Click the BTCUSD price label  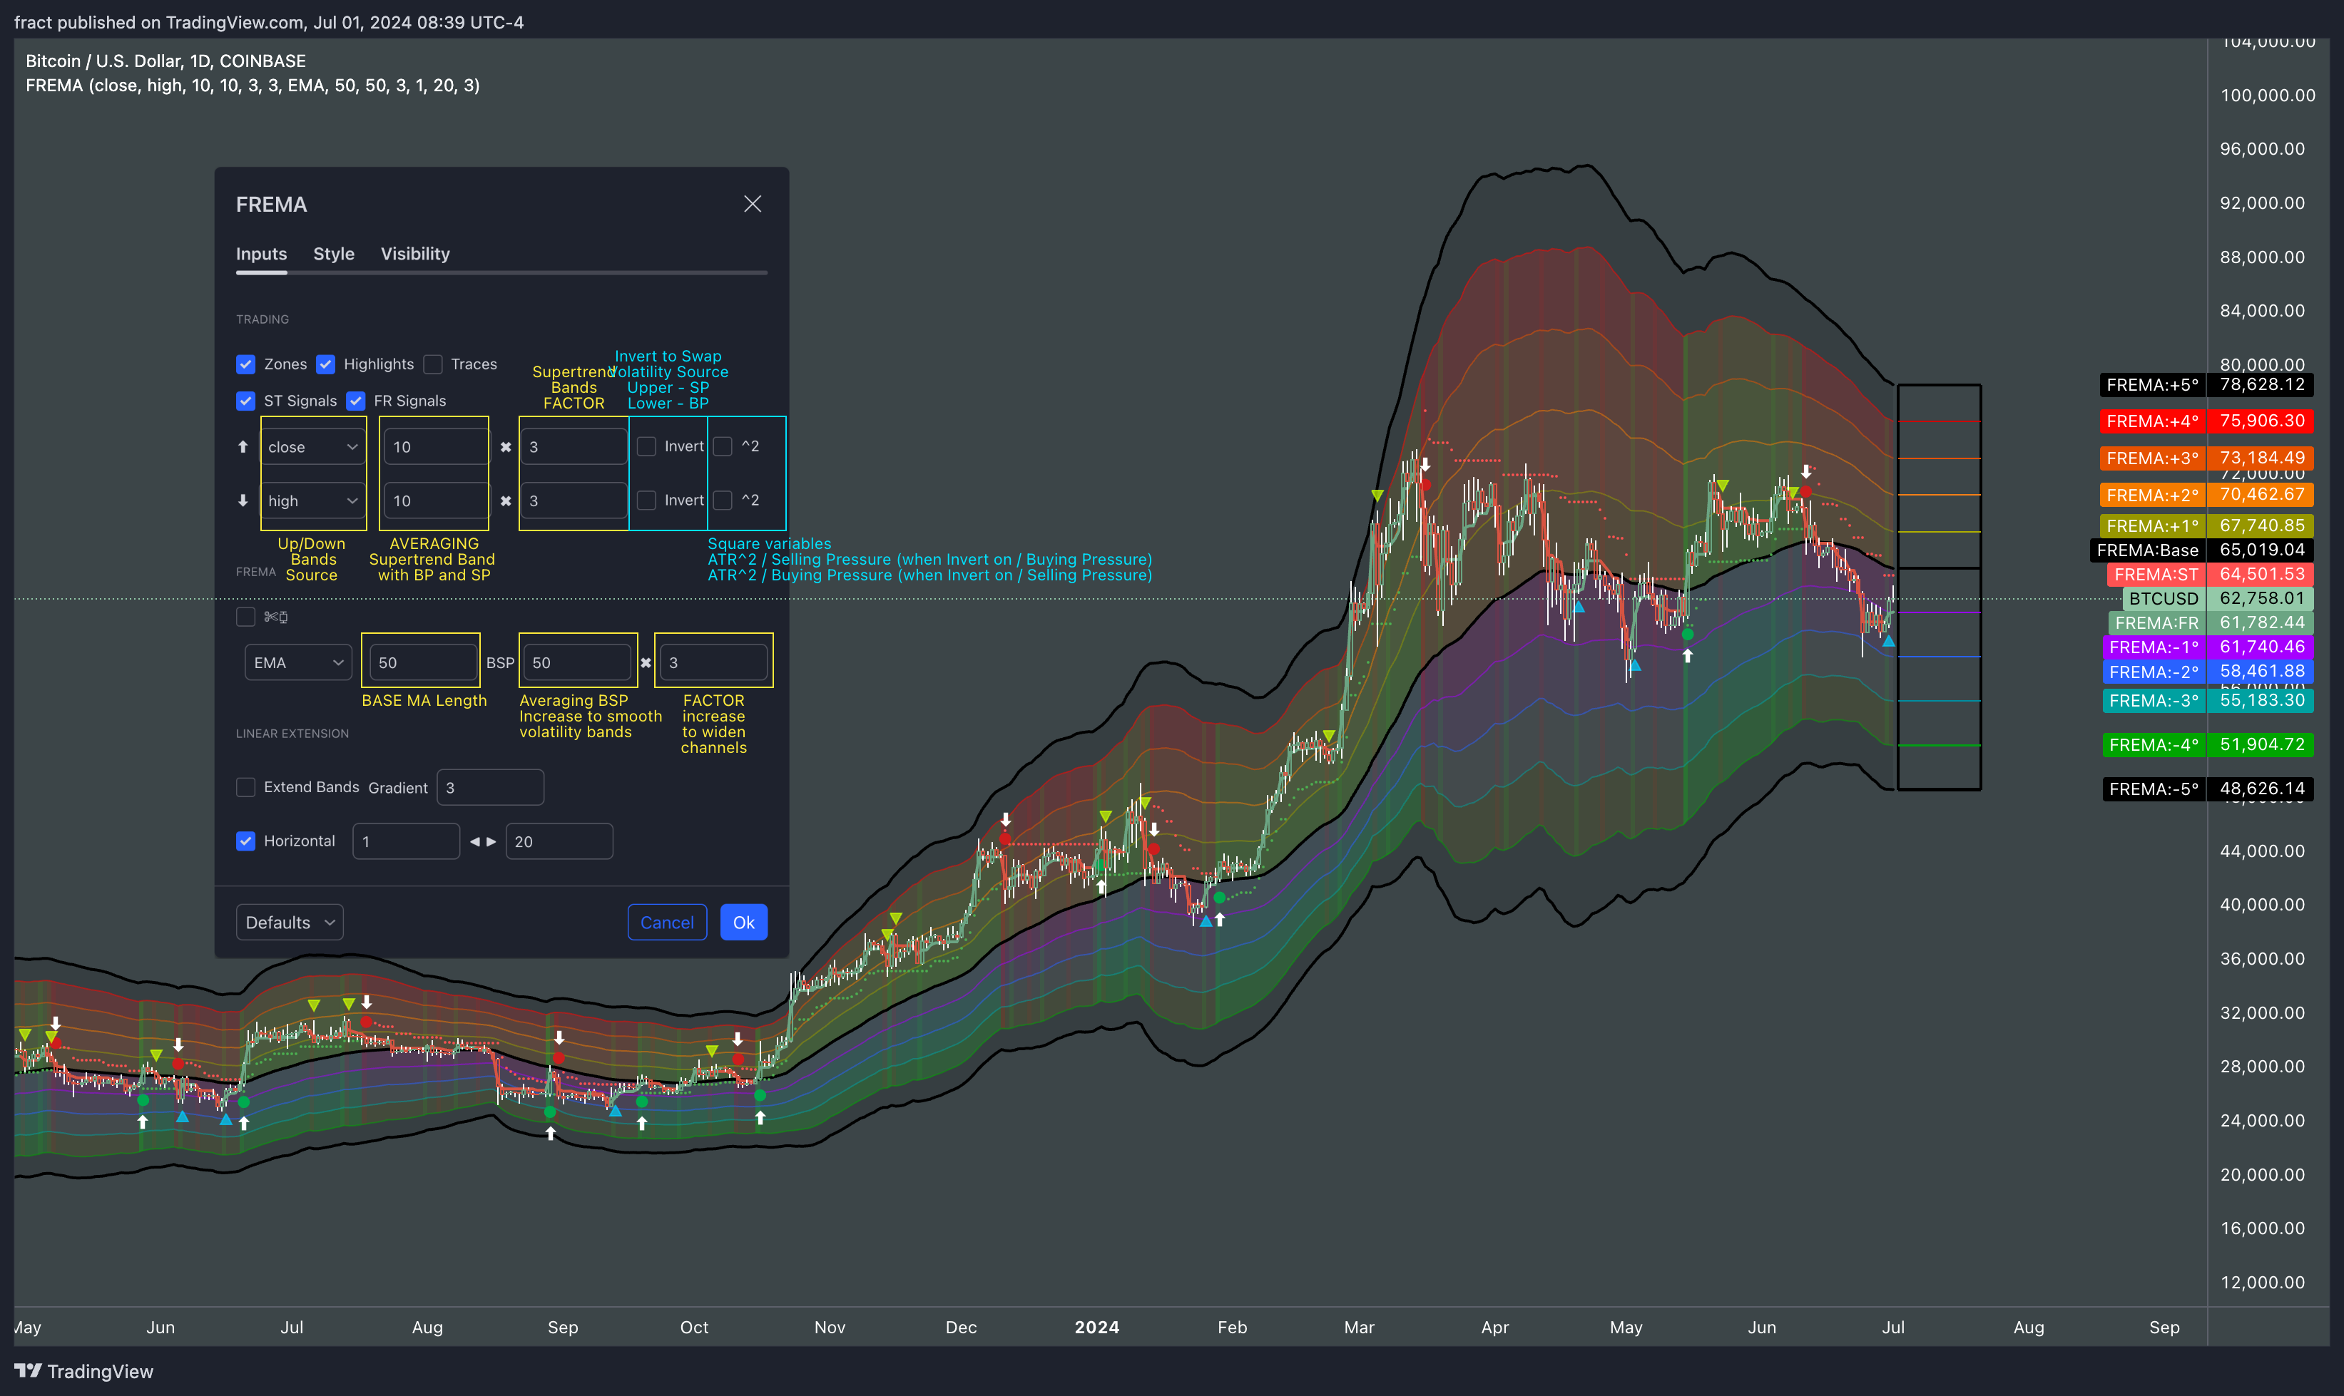(2164, 598)
